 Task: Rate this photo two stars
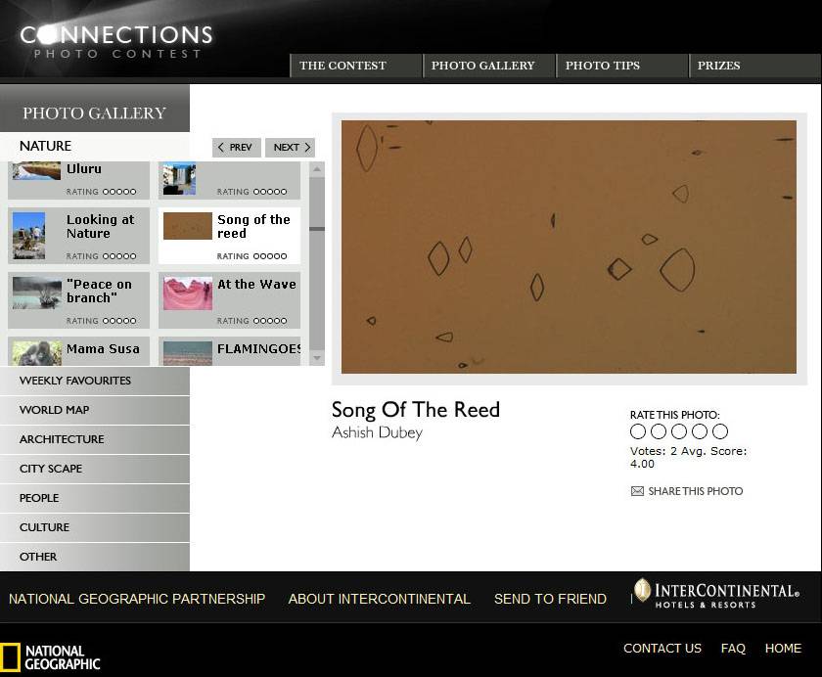point(659,431)
